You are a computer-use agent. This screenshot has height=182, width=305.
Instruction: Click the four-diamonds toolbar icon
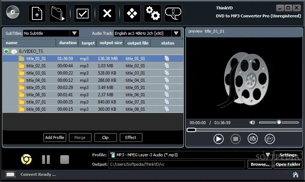point(132,13)
